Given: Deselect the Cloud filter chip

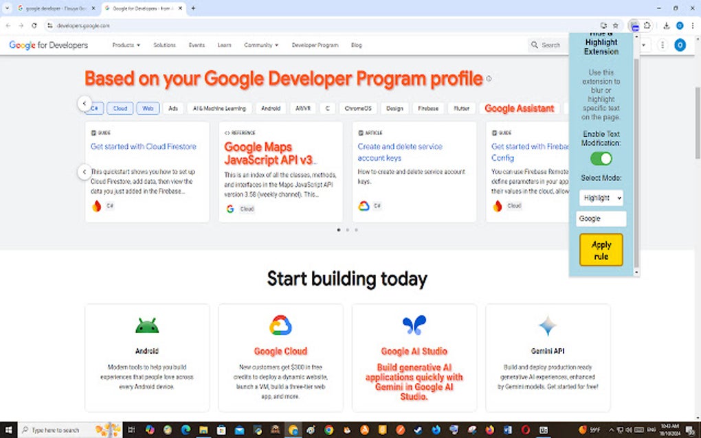Looking at the screenshot, I should pos(120,108).
